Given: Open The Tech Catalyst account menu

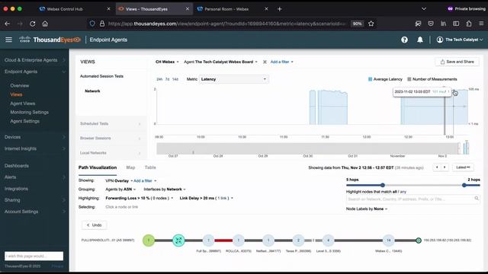Looking at the screenshot, I should [460, 40].
